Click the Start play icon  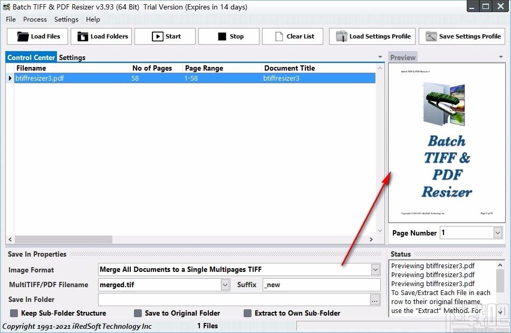157,36
